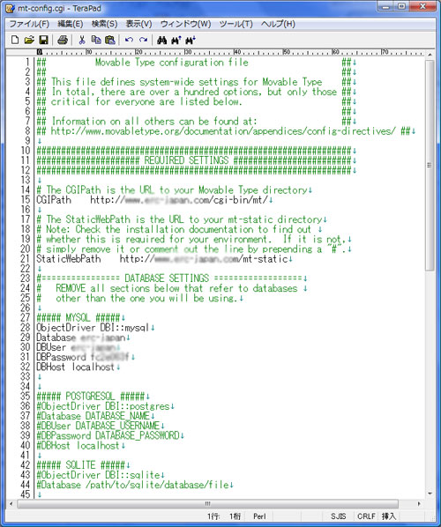Open the ファイル(F) menu
Viewport: 441px width, 527px height.
(x=29, y=24)
